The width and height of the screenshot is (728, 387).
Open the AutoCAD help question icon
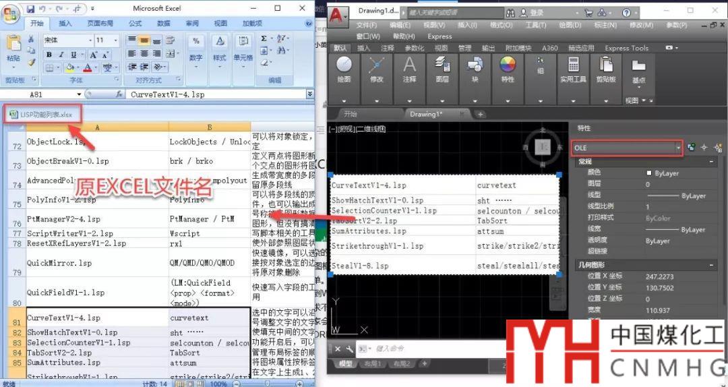pyautogui.click(x=626, y=13)
